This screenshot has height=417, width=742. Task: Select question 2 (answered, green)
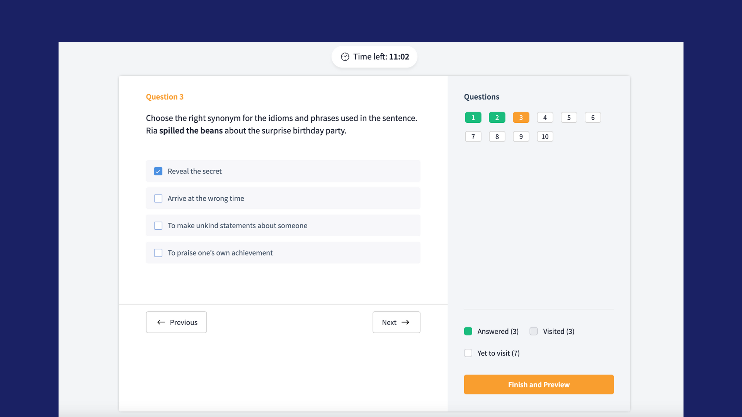(x=497, y=118)
